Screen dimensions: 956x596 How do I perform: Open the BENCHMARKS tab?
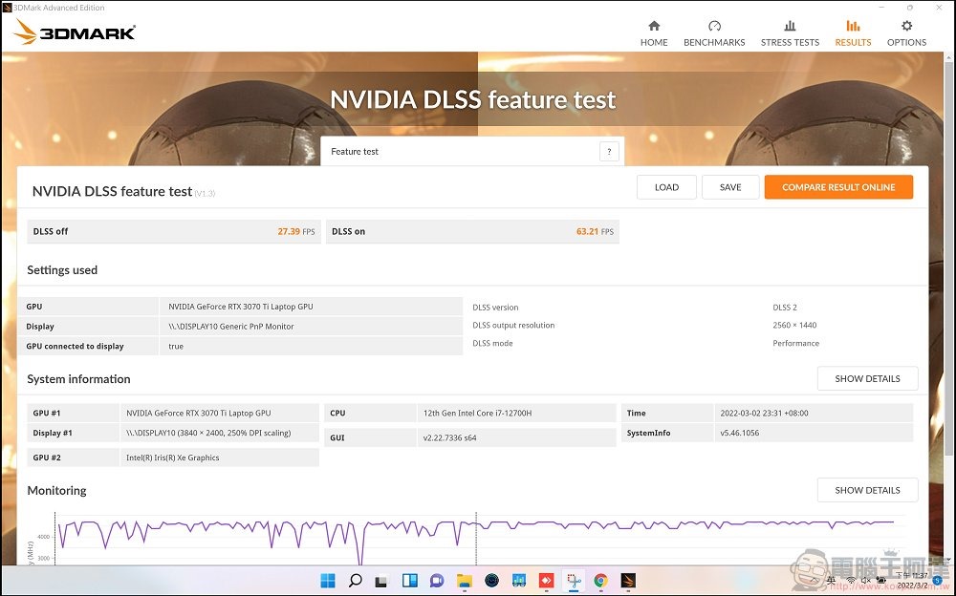[714, 33]
